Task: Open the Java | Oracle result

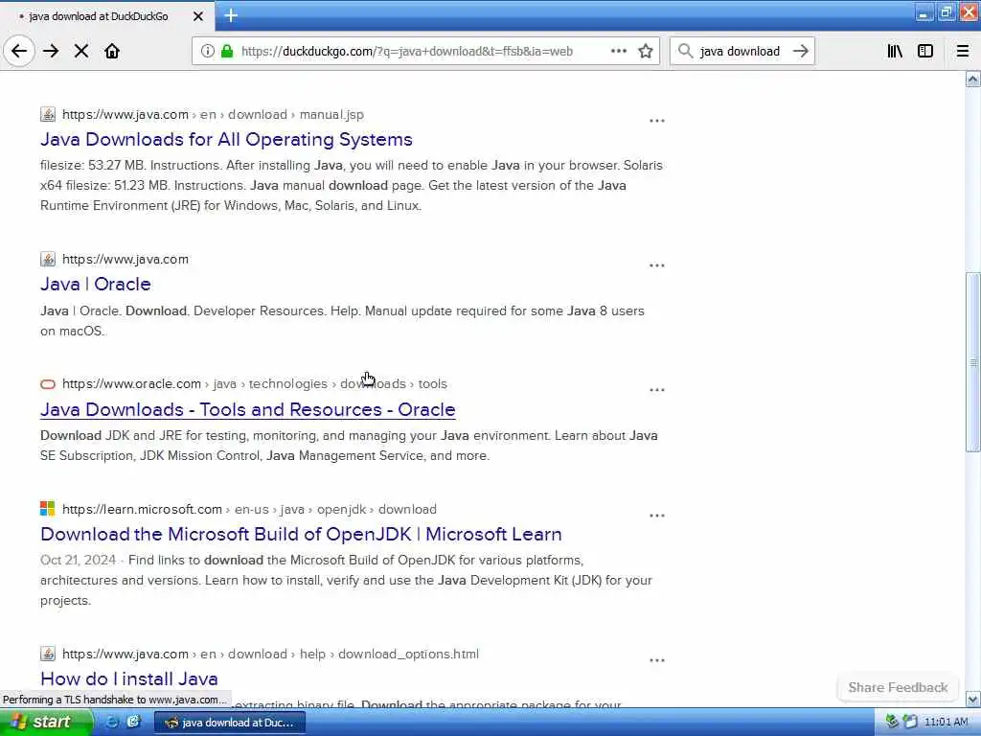Action: pyautogui.click(x=96, y=284)
